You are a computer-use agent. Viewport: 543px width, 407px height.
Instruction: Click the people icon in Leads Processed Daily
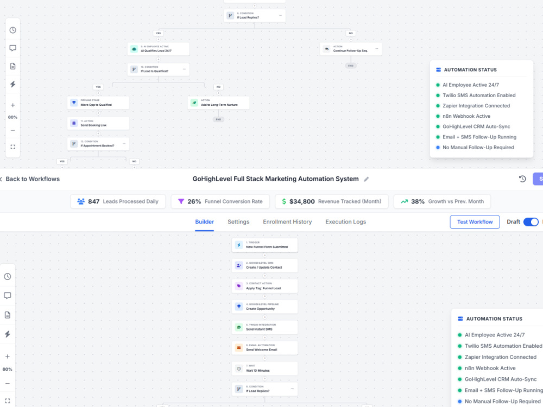coord(81,201)
